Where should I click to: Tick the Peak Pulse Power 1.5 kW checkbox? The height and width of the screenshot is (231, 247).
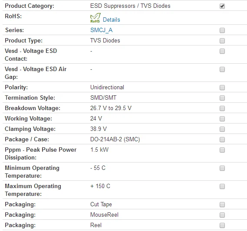tap(222, 150)
